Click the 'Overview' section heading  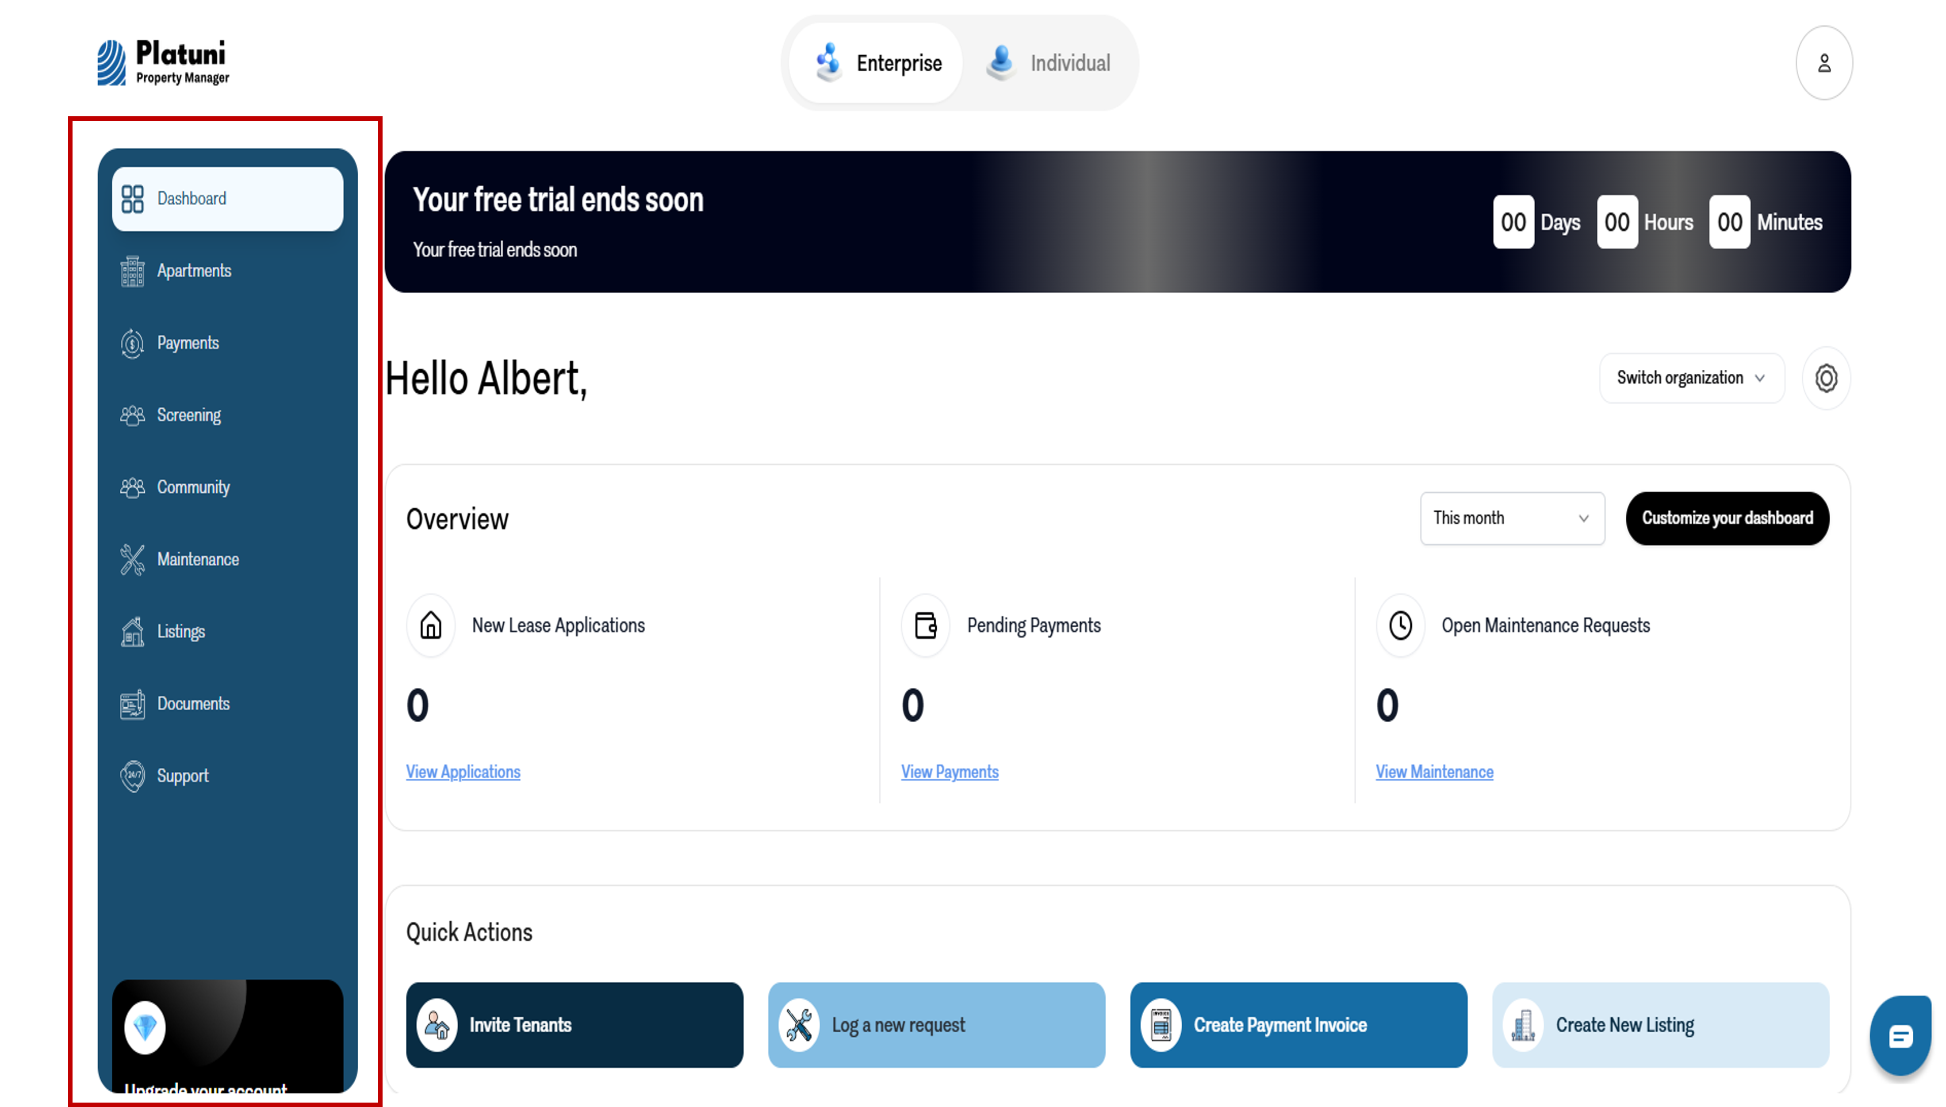pos(457,519)
